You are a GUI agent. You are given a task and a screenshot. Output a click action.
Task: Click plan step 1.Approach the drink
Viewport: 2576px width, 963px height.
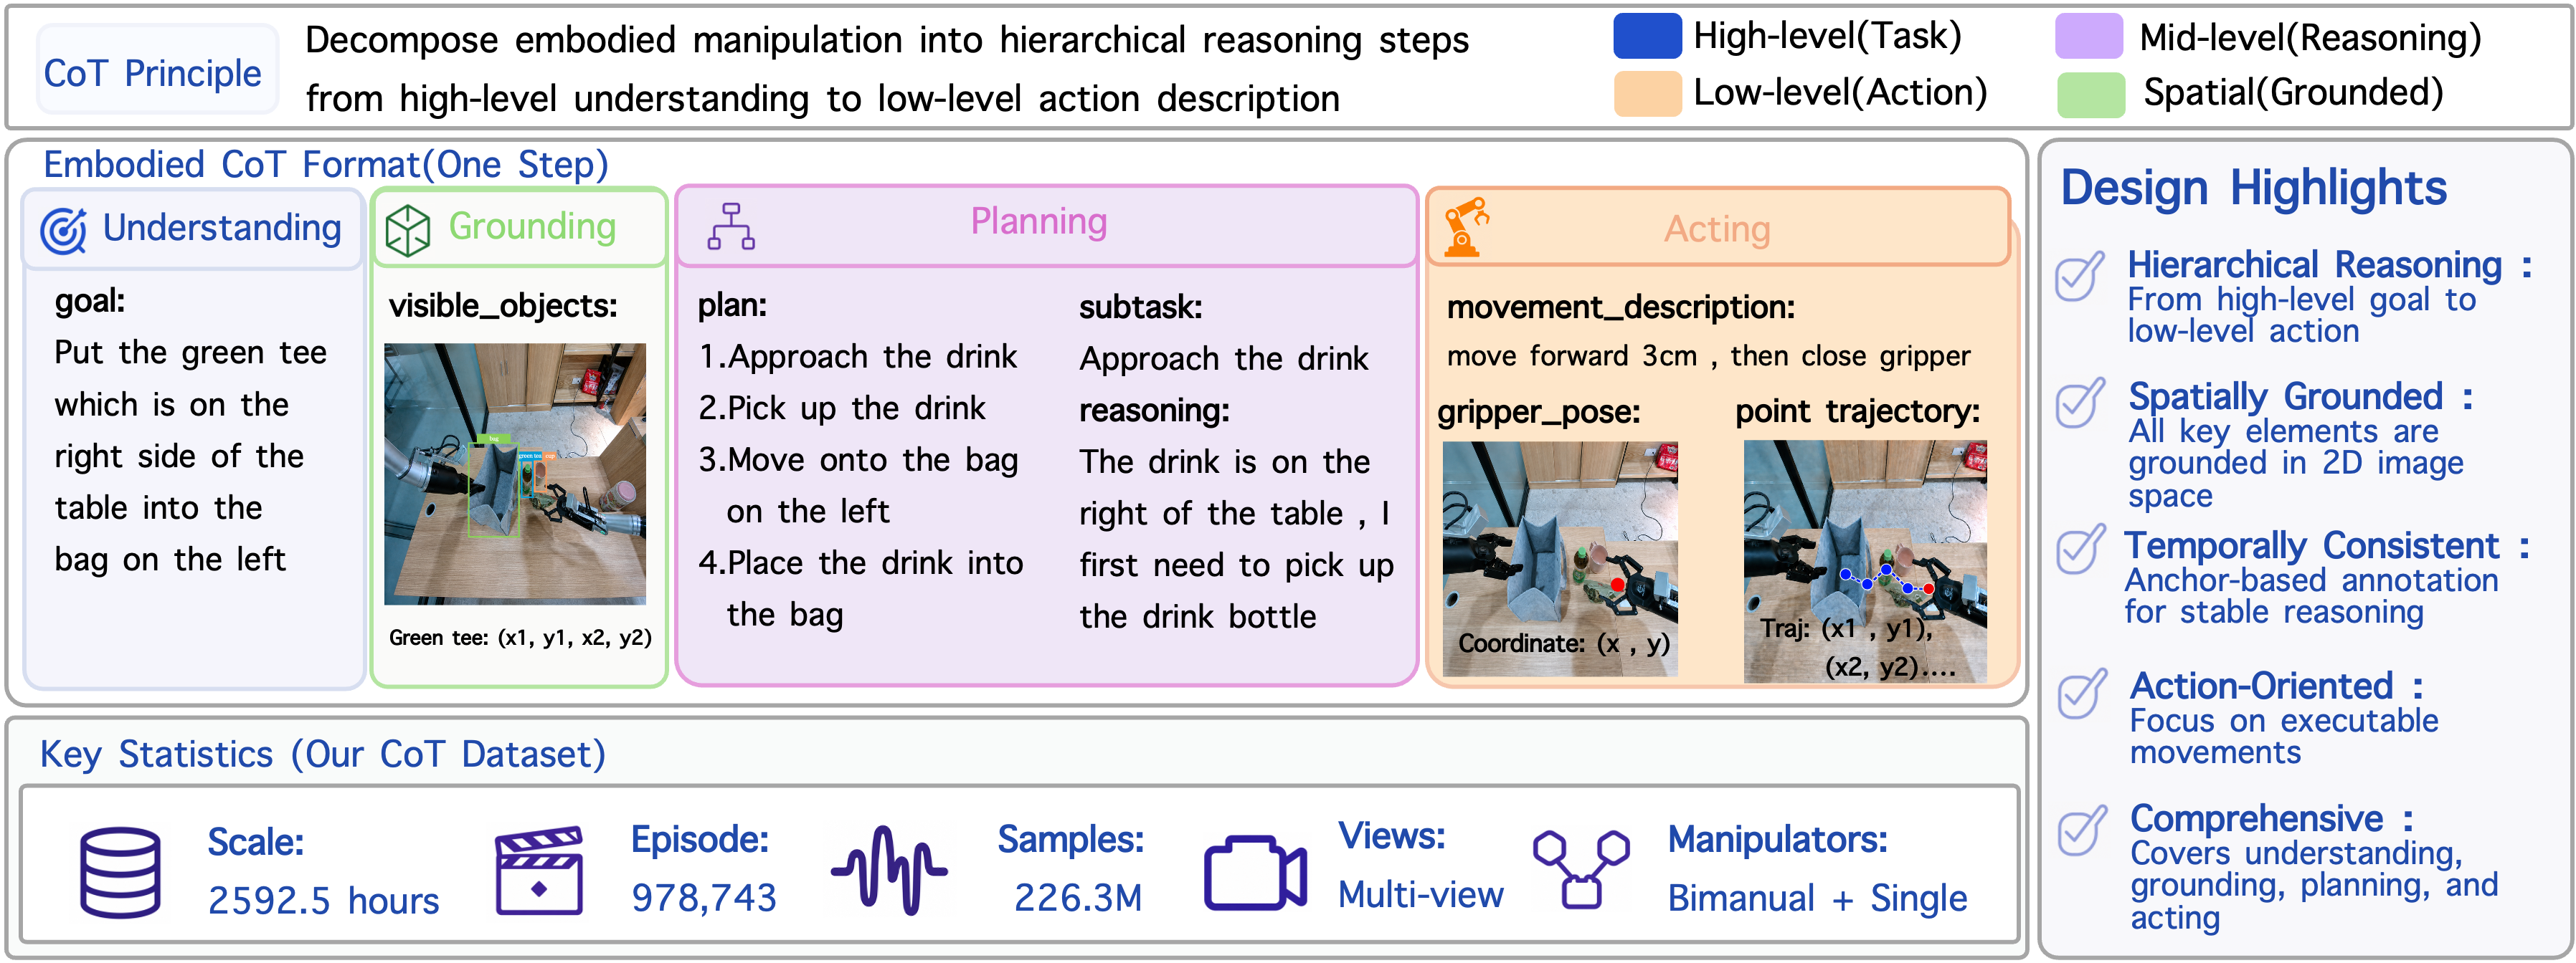pos(858,357)
